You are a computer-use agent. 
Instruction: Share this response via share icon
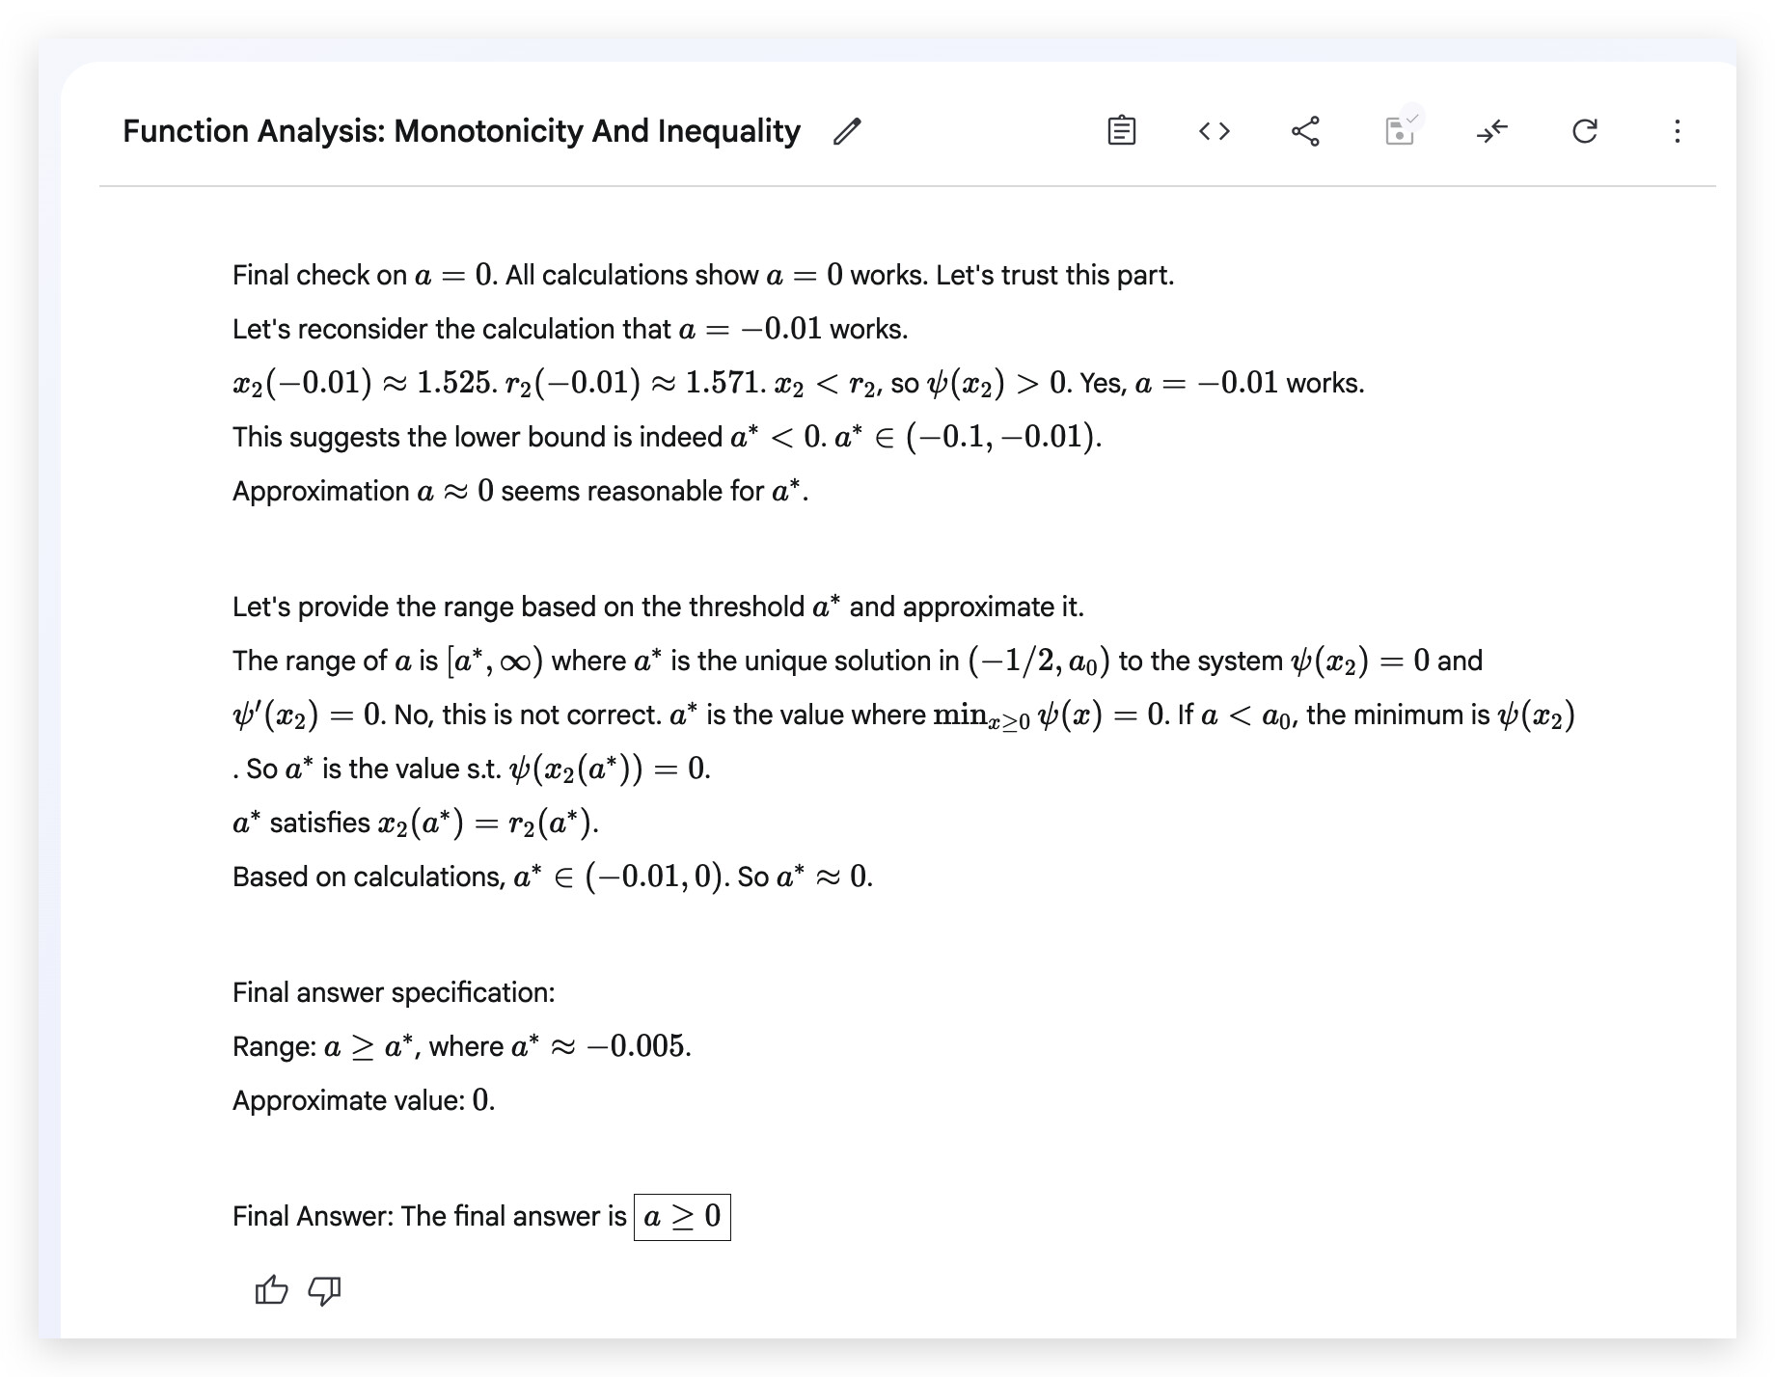pyautogui.click(x=1305, y=130)
